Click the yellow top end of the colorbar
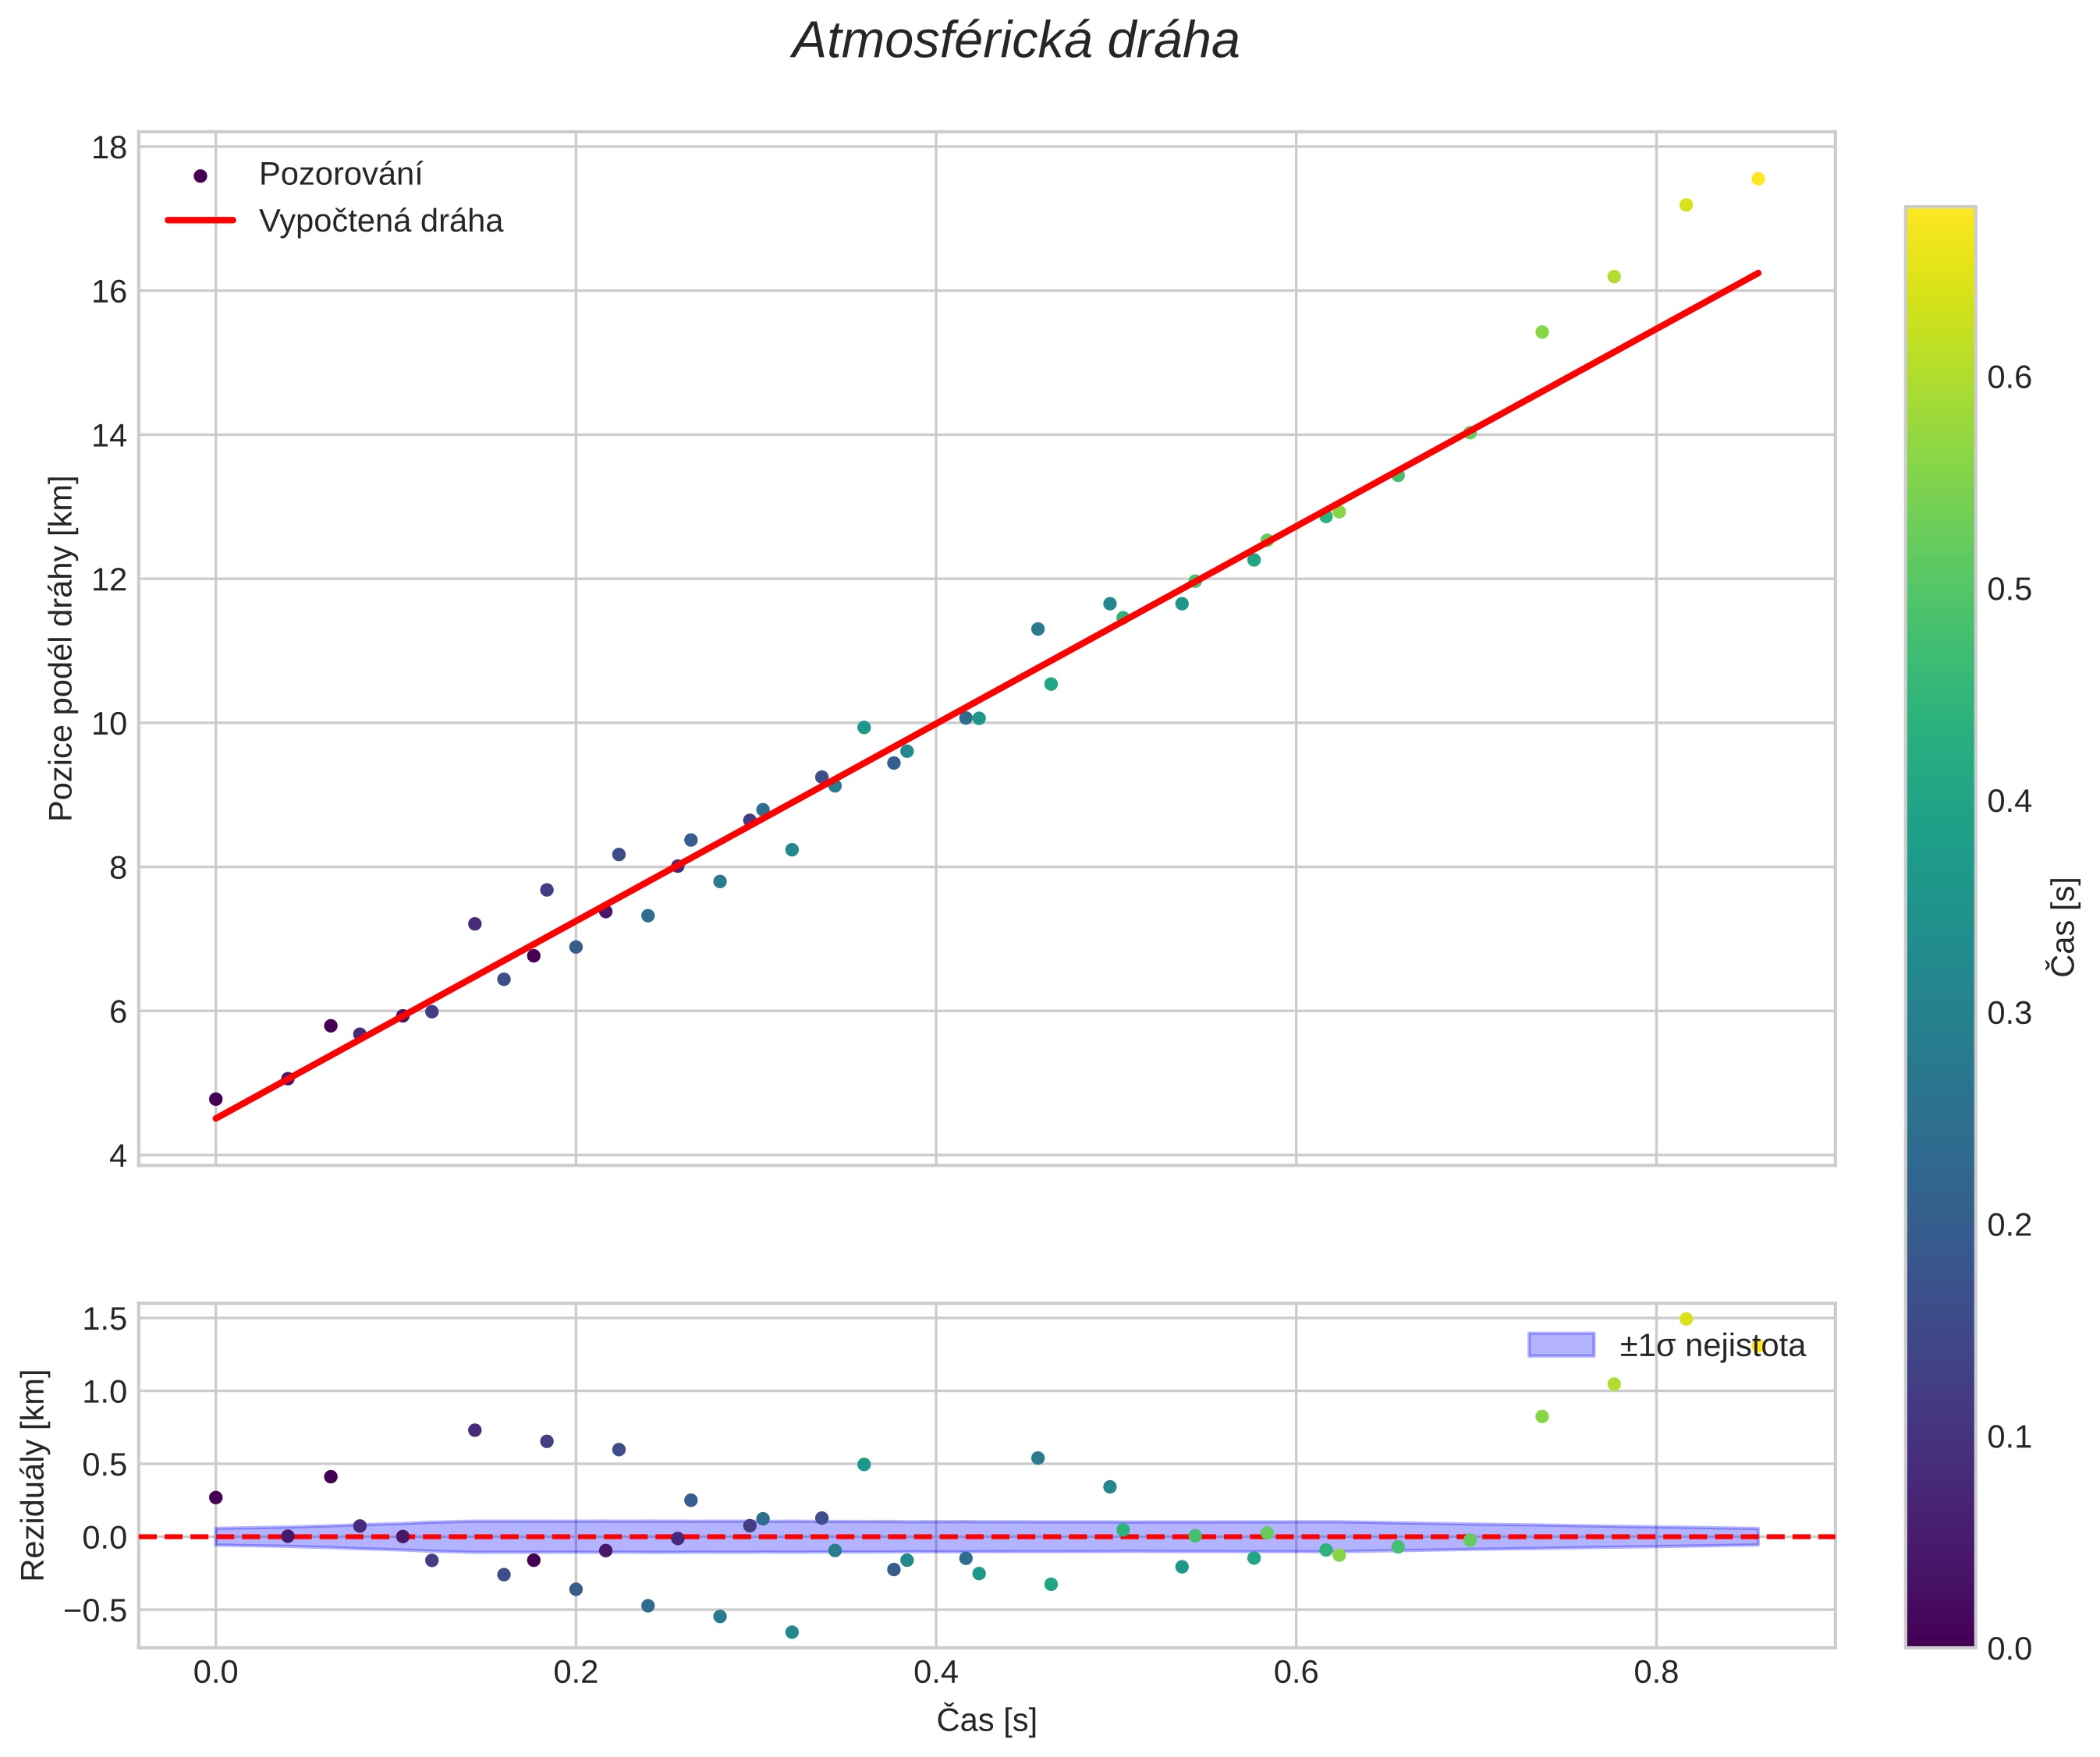 click(1940, 215)
